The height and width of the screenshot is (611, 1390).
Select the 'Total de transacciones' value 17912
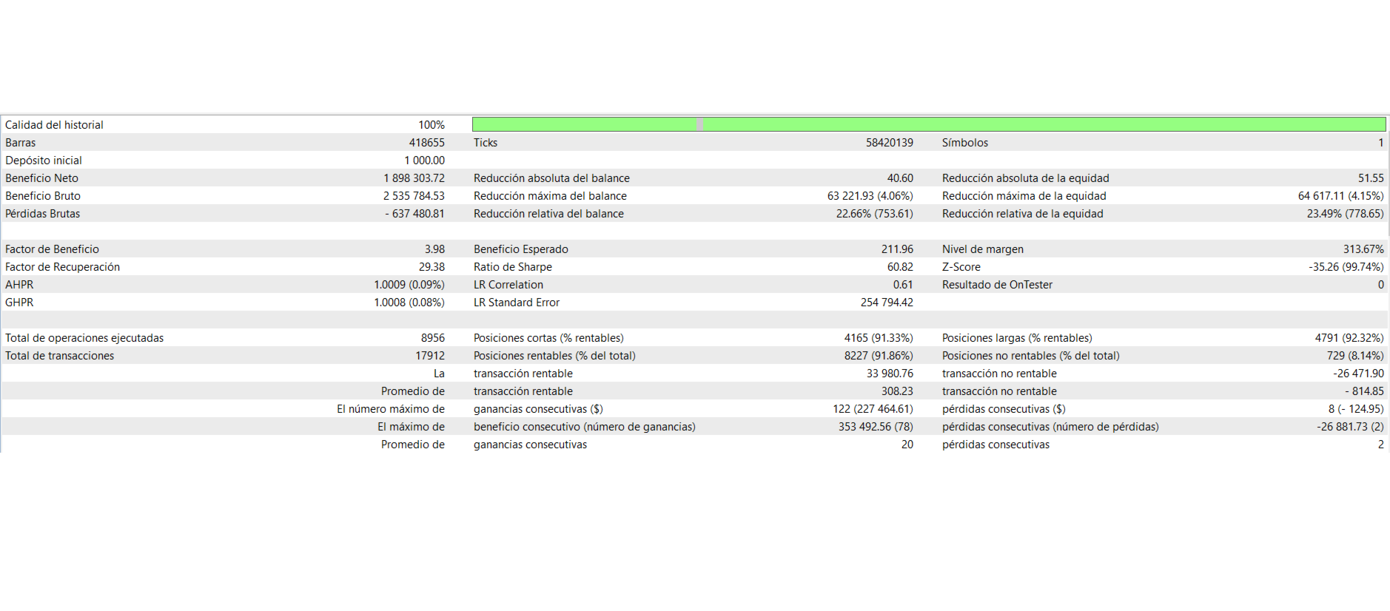[430, 356]
